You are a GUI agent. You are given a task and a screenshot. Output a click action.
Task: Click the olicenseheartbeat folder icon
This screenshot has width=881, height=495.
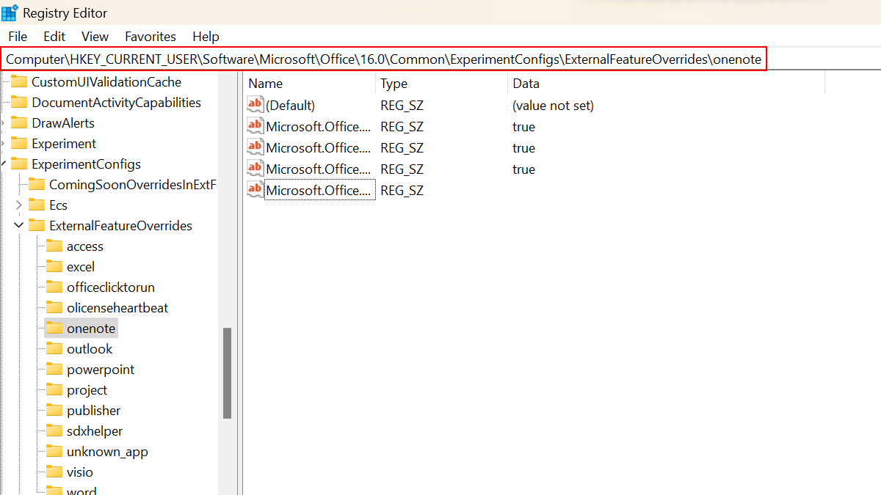[x=54, y=308]
